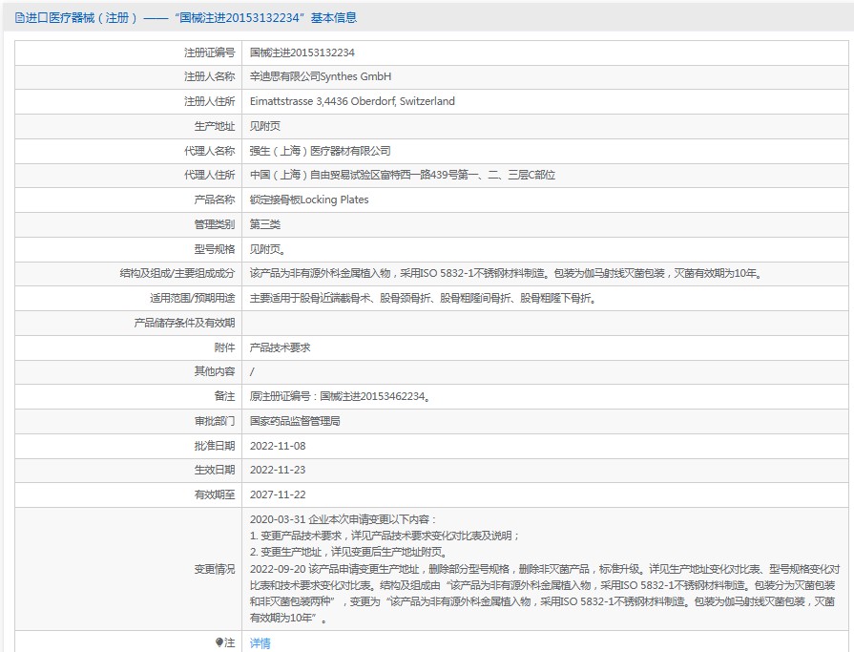Click the document icon beside the header title
This screenshot has width=854, height=652.
pyautogui.click(x=19, y=18)
